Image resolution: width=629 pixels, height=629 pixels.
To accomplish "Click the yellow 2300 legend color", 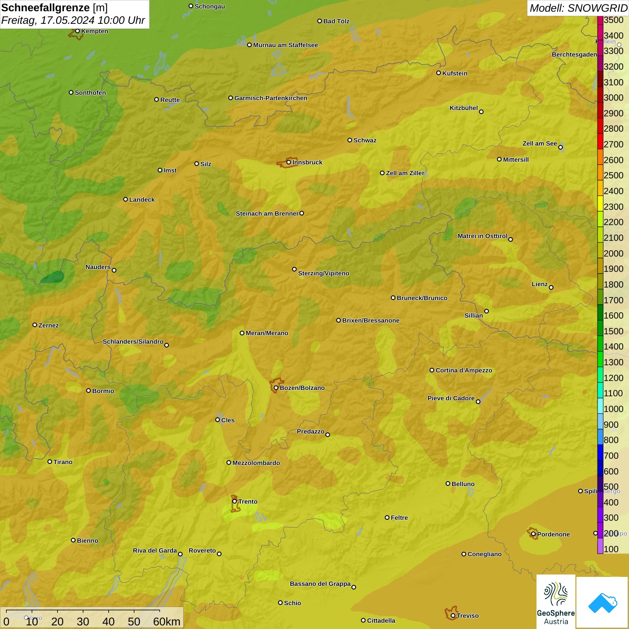I will click(600, 204).
